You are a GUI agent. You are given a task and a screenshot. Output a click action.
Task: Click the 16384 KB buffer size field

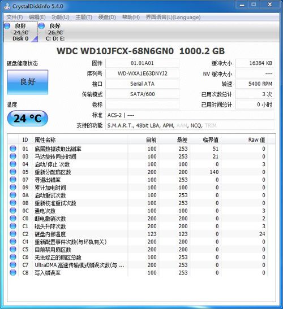click(x=255, y=63)
